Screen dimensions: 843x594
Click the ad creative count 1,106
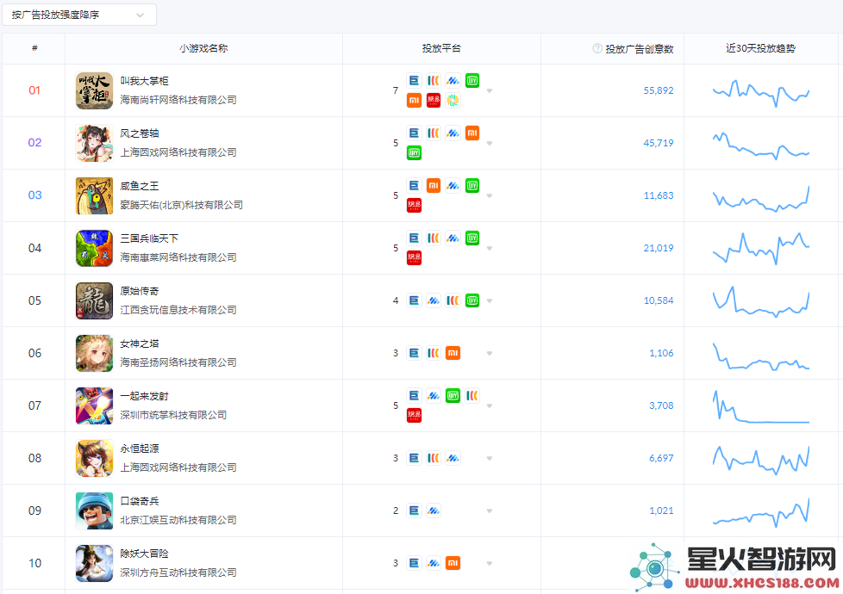coord(661,353)
